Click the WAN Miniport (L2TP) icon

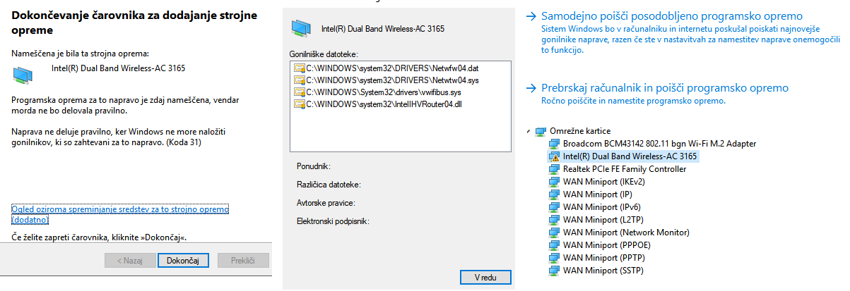coord(555,220)
